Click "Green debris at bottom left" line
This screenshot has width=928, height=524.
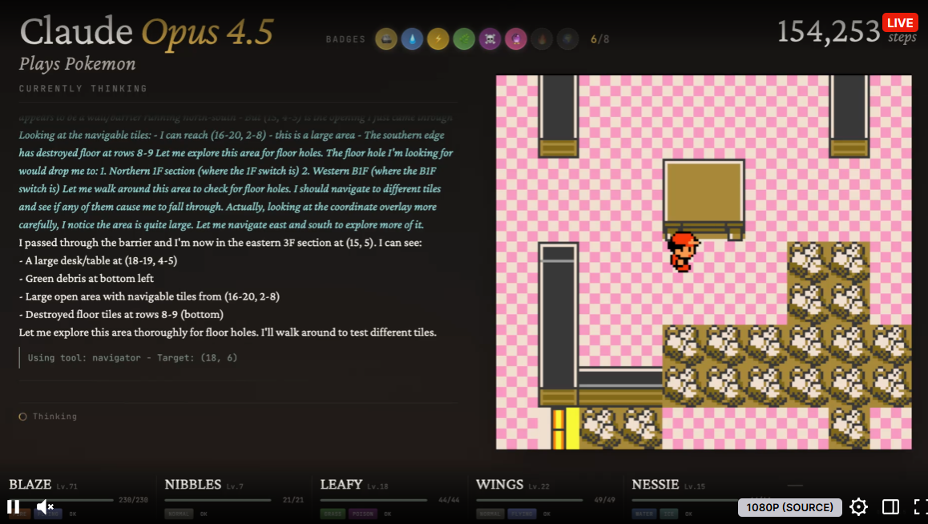(x=86, y=279)
